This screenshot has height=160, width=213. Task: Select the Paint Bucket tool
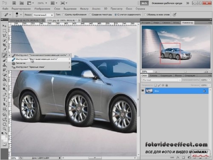coord(4,79)
